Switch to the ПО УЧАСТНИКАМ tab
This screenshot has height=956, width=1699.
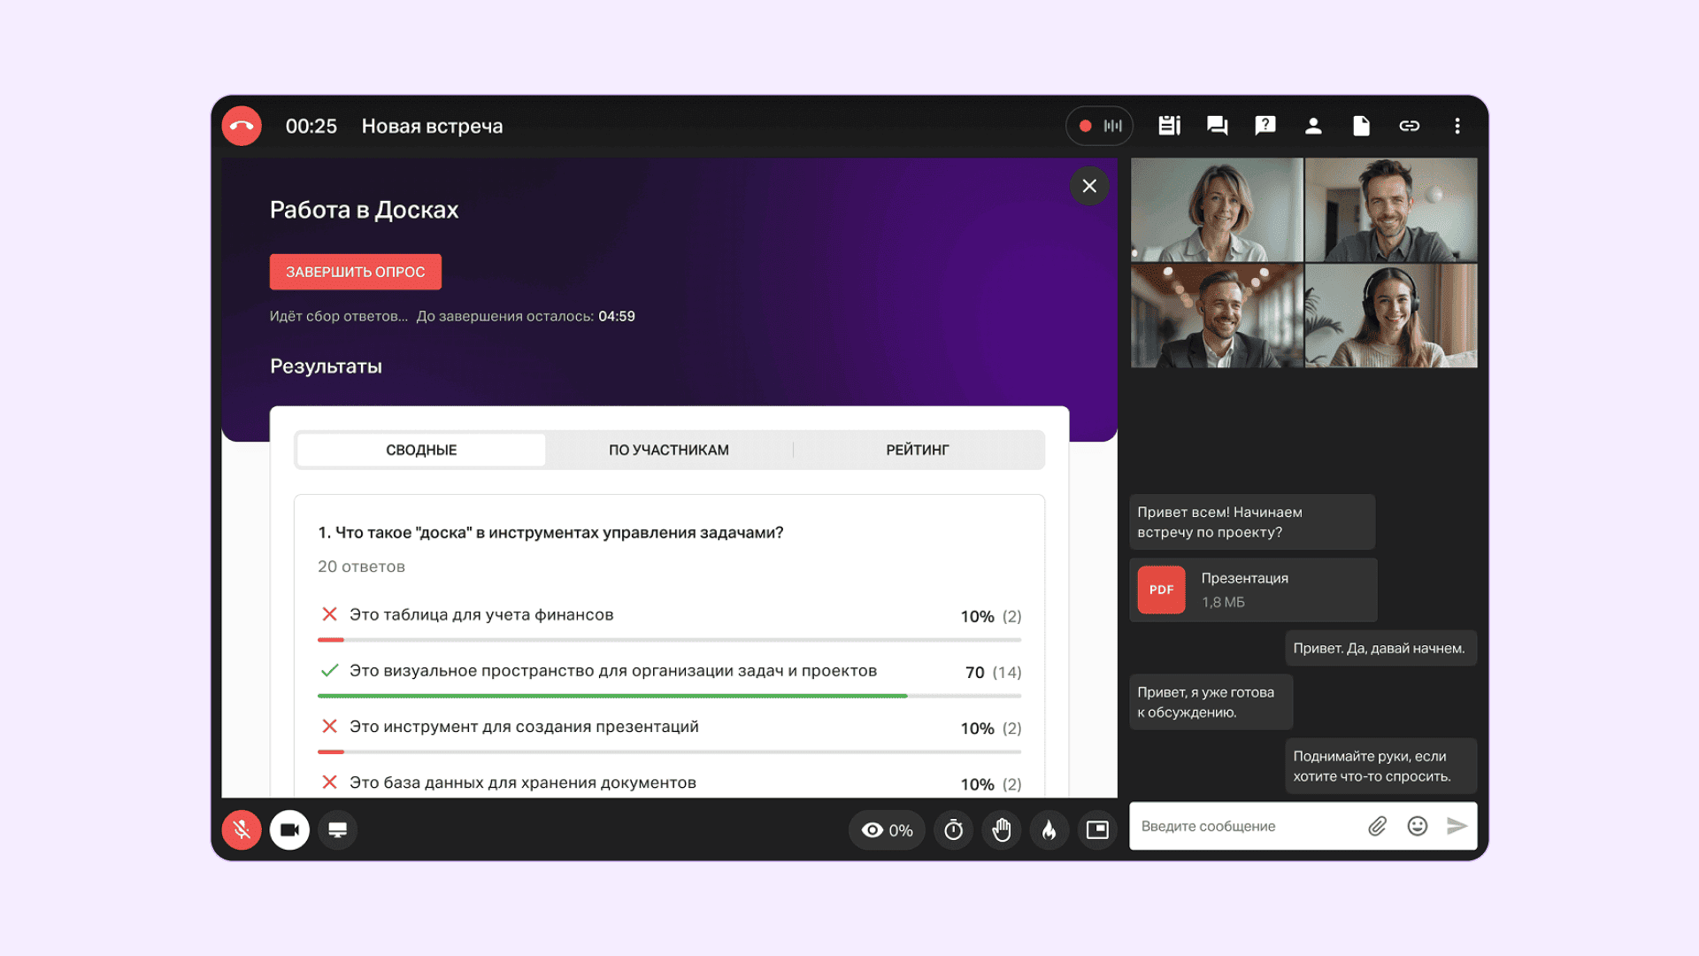pyautogui.click(x=668, y=450)
